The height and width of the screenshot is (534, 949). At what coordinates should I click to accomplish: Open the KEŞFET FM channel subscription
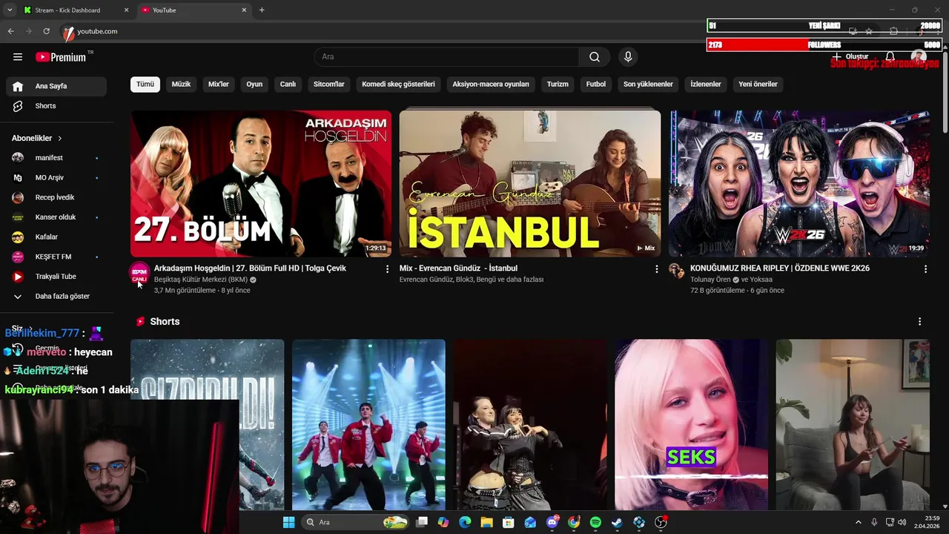(x=56, y=257)
